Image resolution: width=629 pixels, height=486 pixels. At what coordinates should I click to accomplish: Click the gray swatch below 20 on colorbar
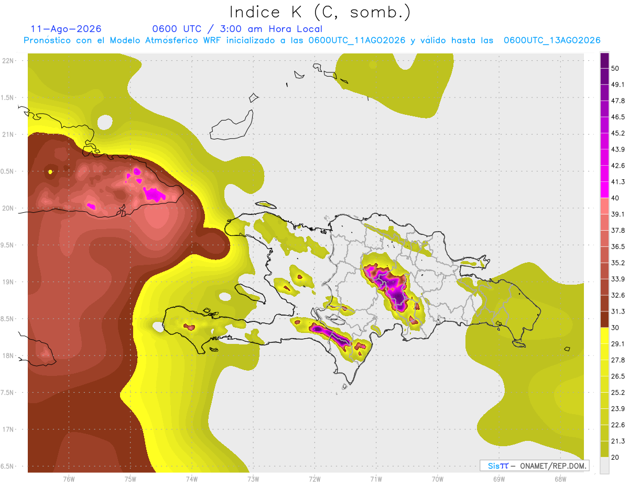pos(605,465)
